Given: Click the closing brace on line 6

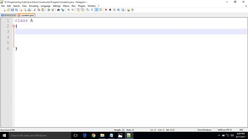Looking at the screenshot, I should click(x=16, y=49).
